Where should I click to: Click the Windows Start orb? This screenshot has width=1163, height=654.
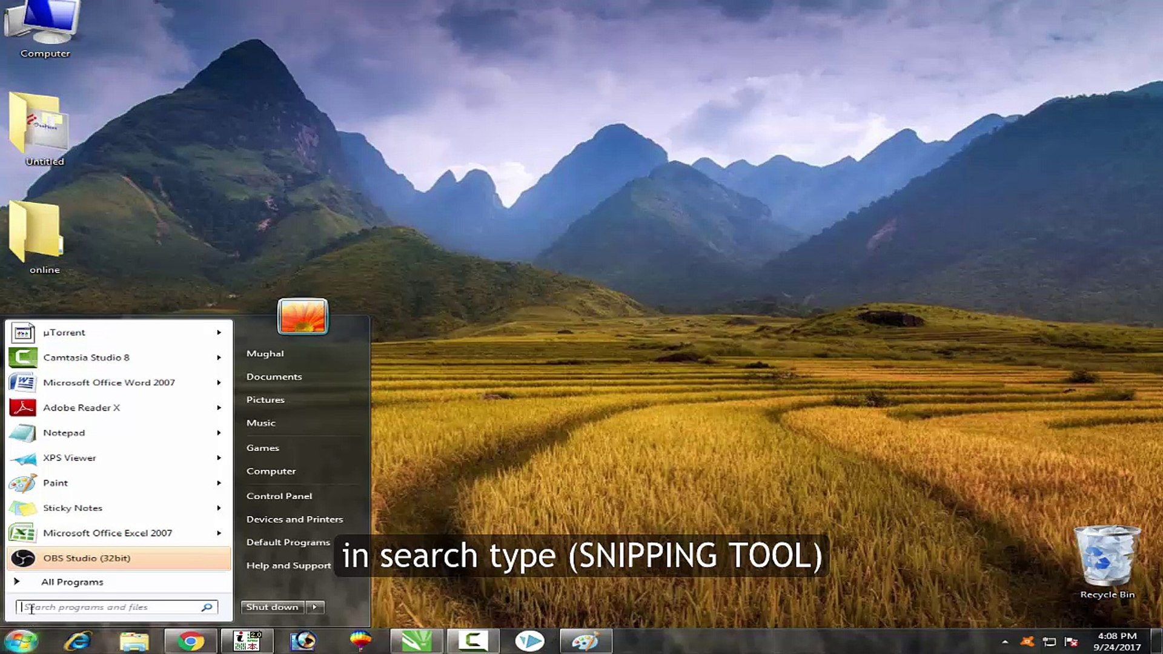[21, 641]
